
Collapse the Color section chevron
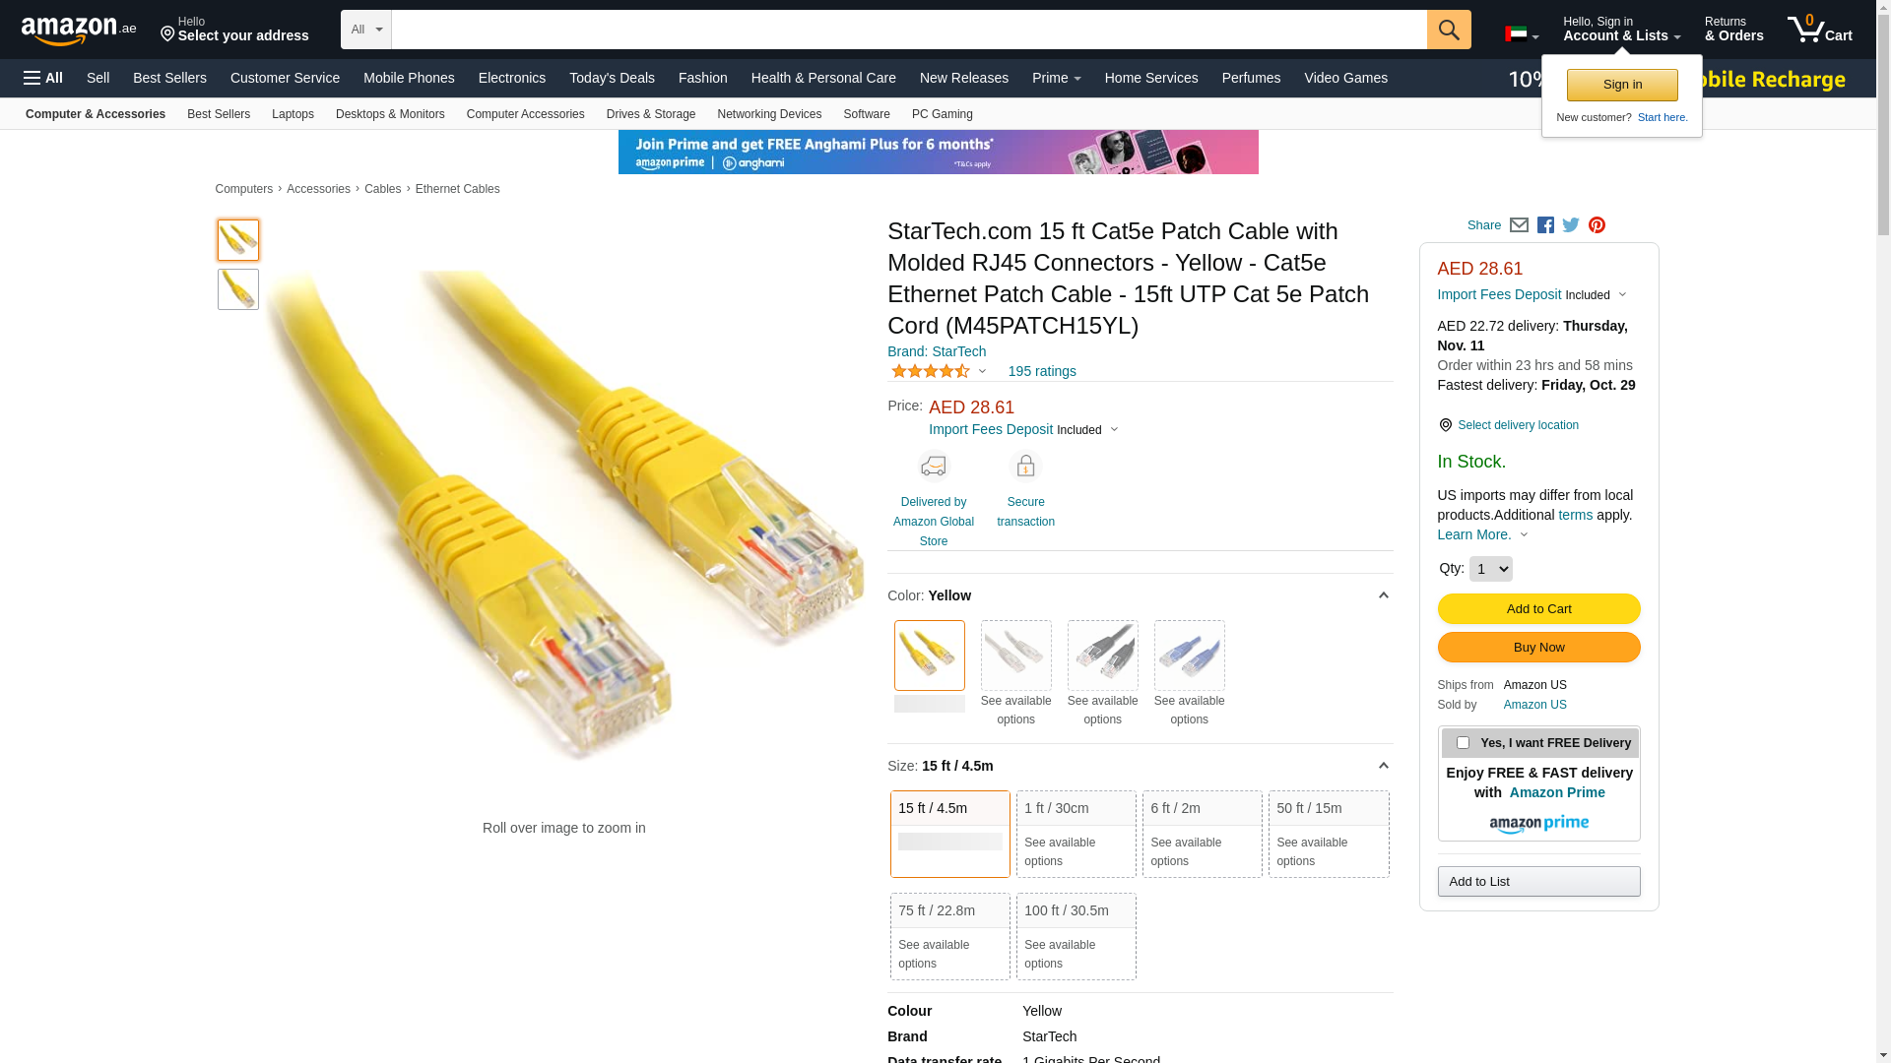[1383, 595]
